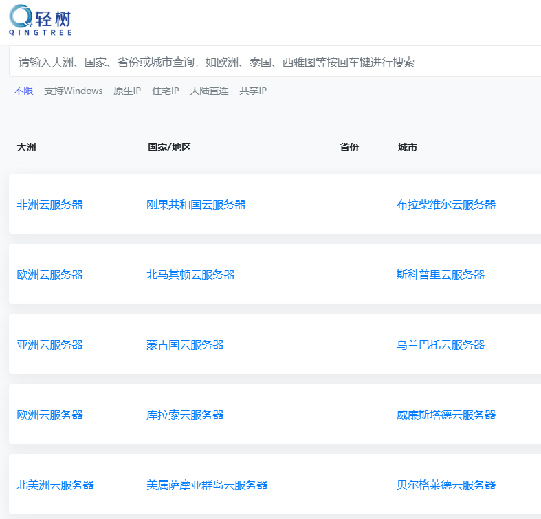Image resolution: width=541 pixels, height=519 pixels.
Task: Select the 支持Windows filter
Action: 73,91
